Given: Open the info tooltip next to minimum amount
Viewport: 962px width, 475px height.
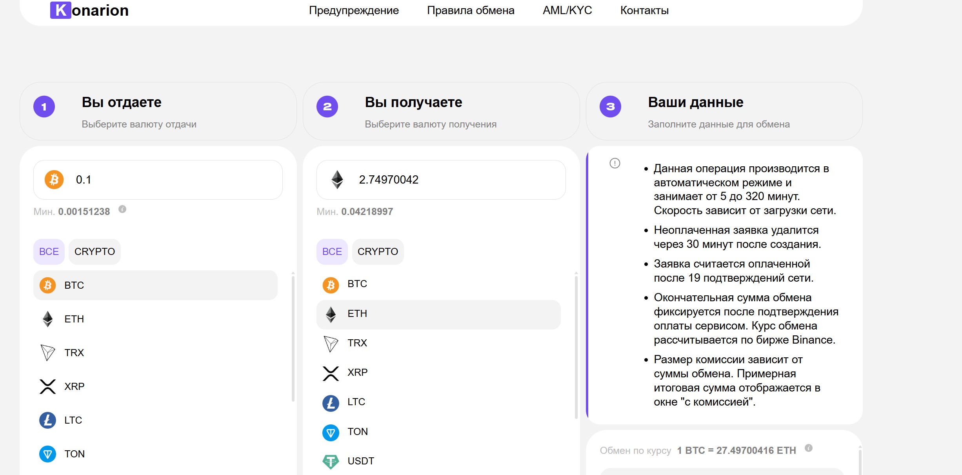Looking at the screenshot, I should pyautogui.click(x=123, y=209).
